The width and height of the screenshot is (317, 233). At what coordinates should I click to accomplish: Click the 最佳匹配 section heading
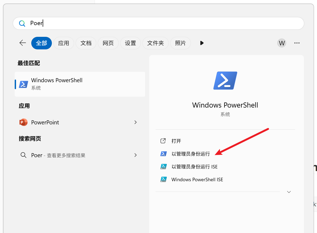click(x=29, y=63)
